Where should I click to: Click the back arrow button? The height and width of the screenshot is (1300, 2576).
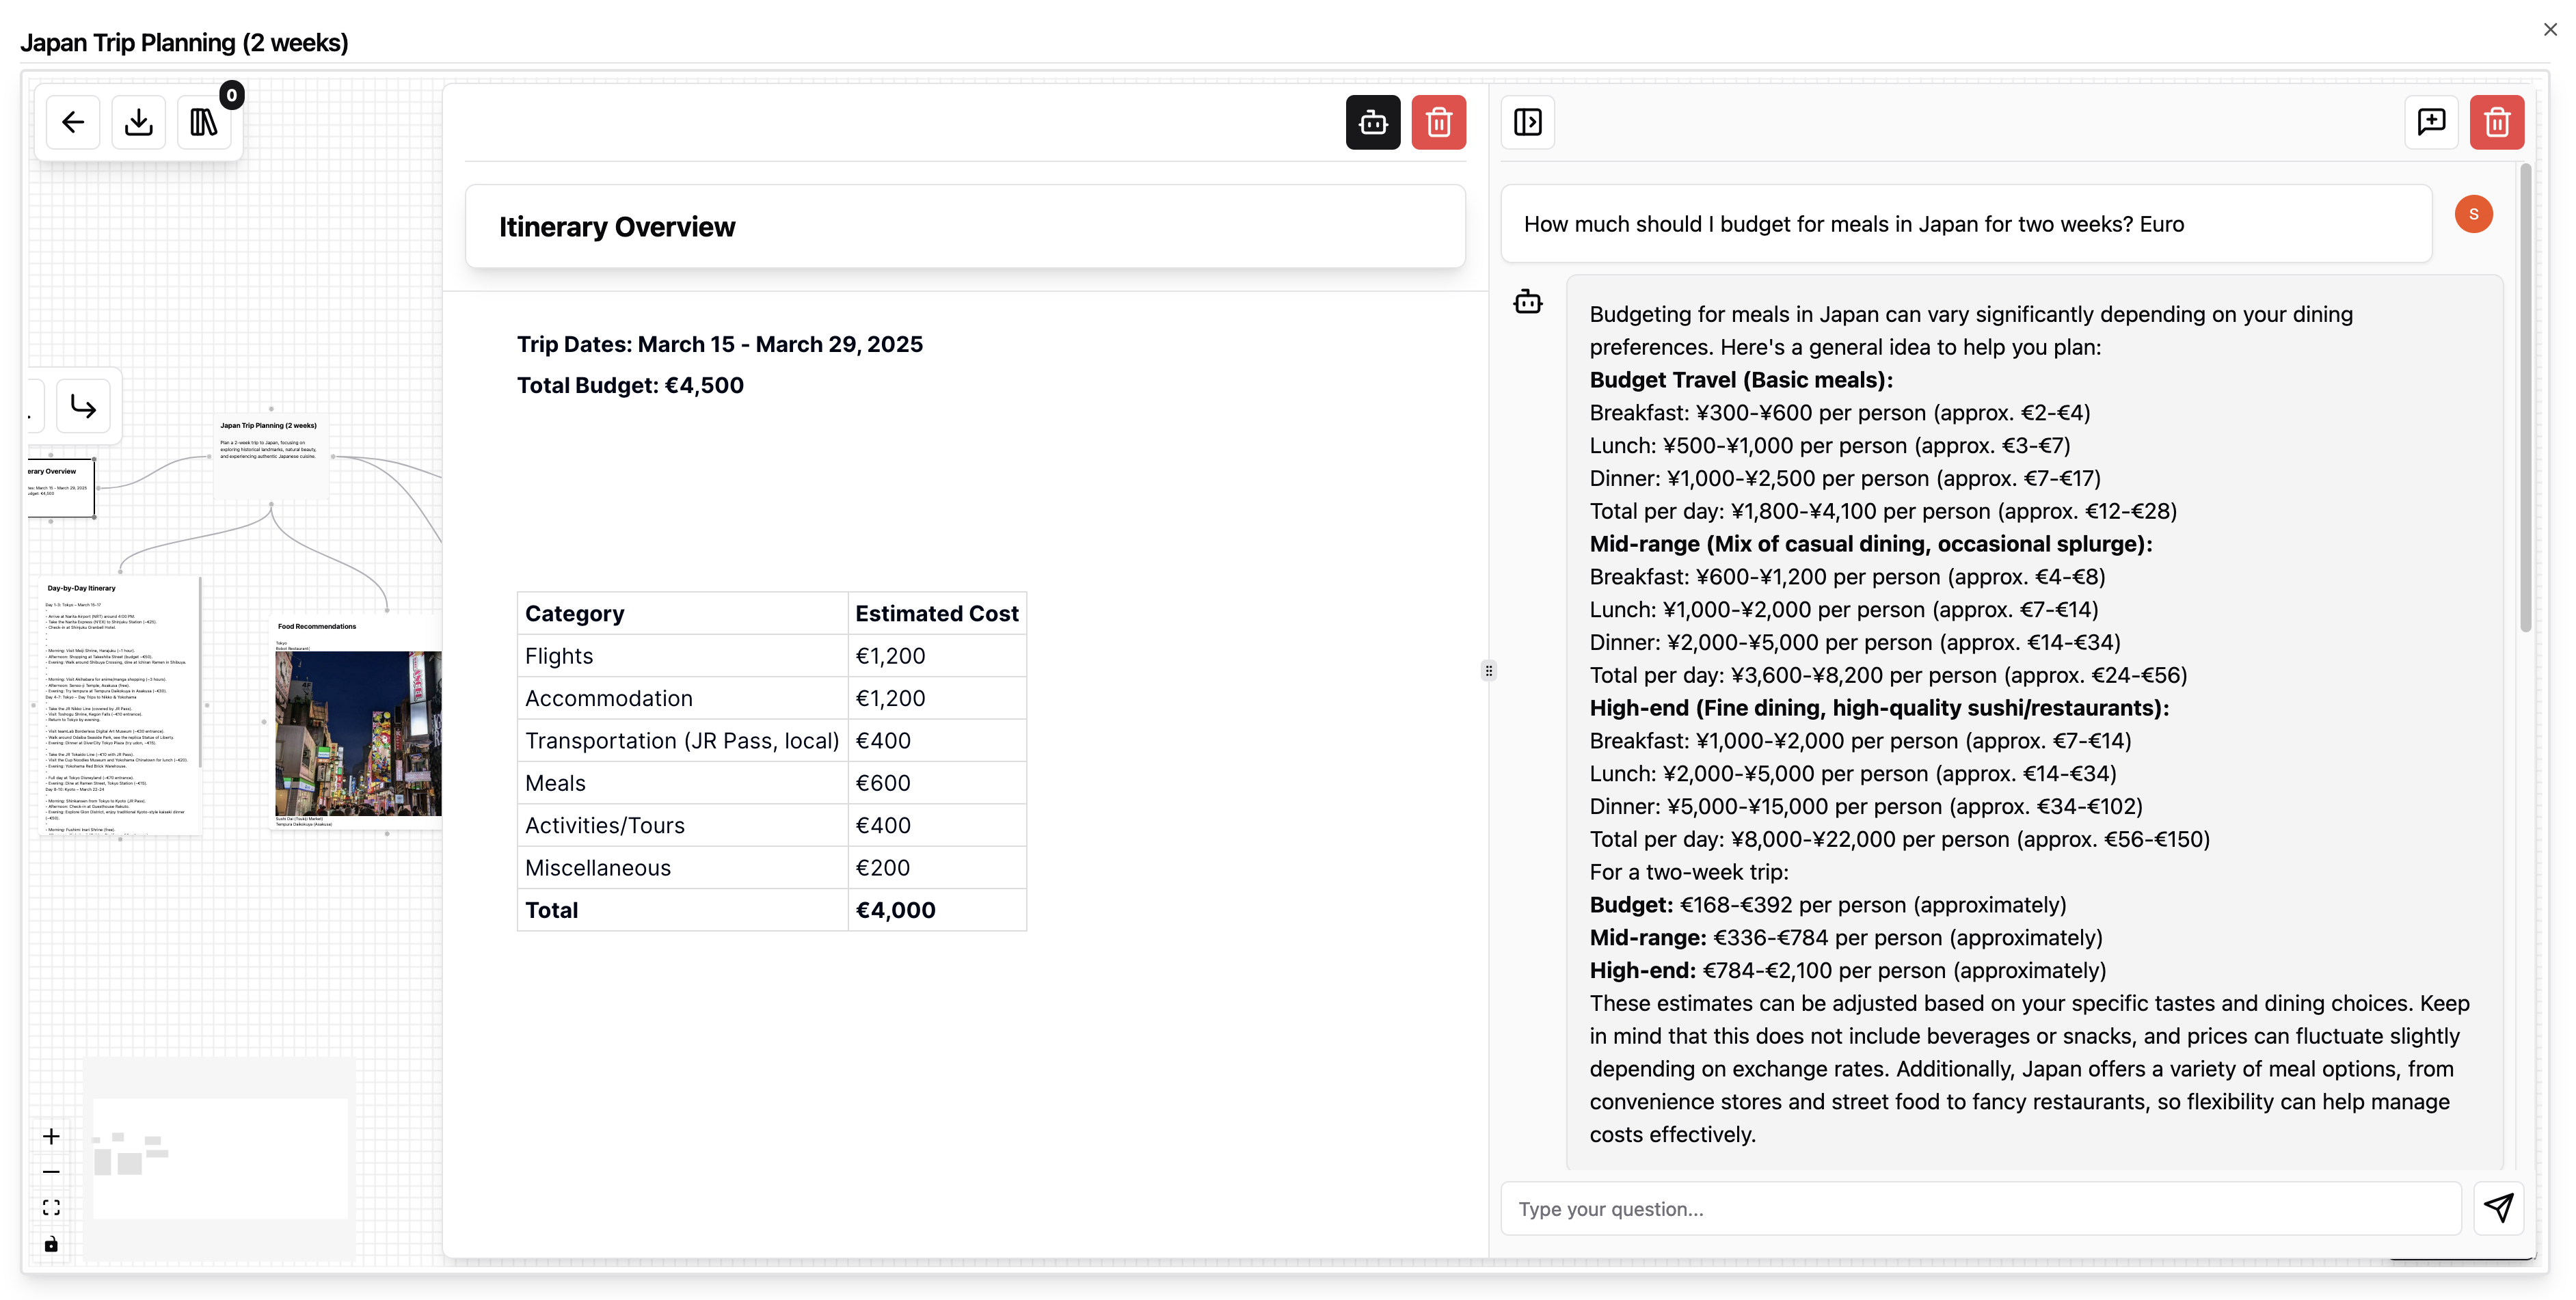point(73,122)
